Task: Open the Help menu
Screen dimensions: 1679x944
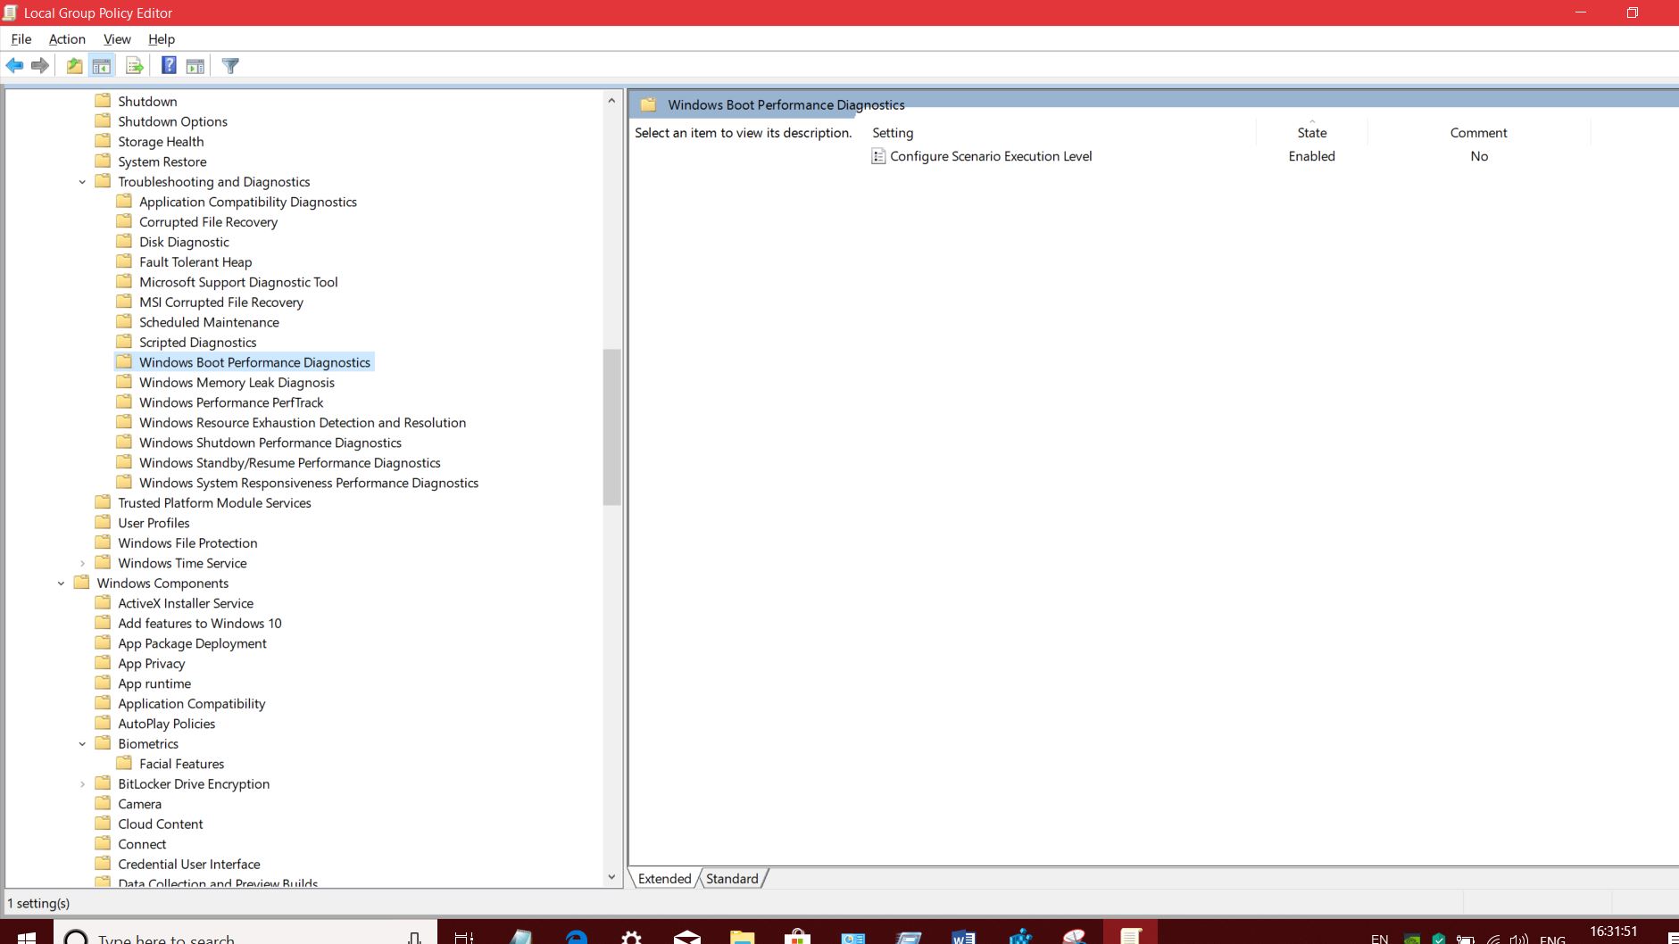Action: [x=162, y=39]
